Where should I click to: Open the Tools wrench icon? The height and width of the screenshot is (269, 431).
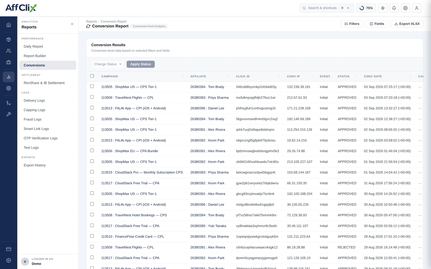tap(9, 114)
